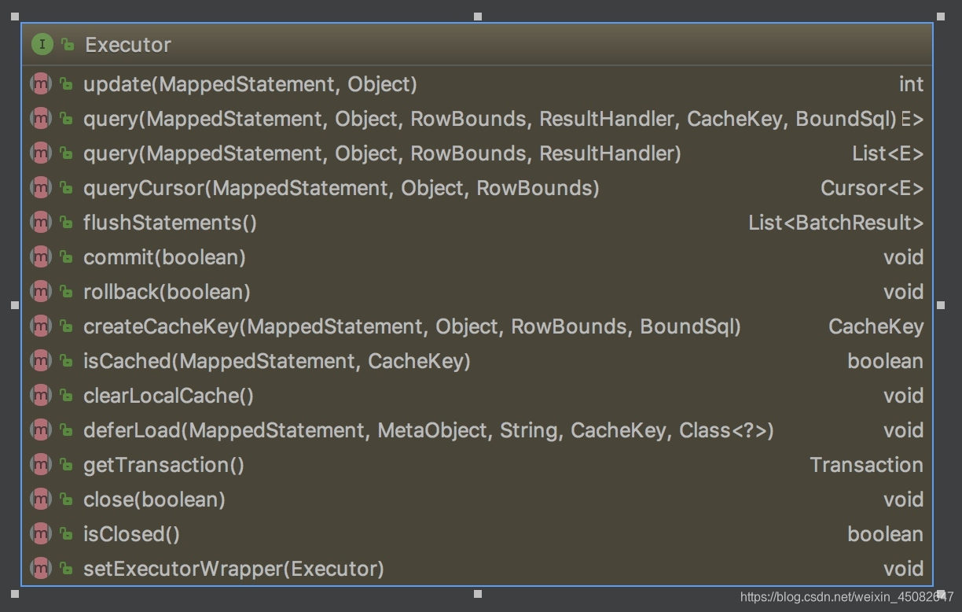Click boolean return type of isCached

886,361
